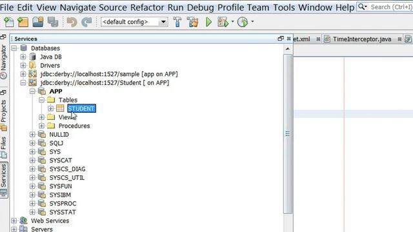Expand the Procedures folder
Image resolution: width=413 pixels, height=232 pixels.
[41, 126]
